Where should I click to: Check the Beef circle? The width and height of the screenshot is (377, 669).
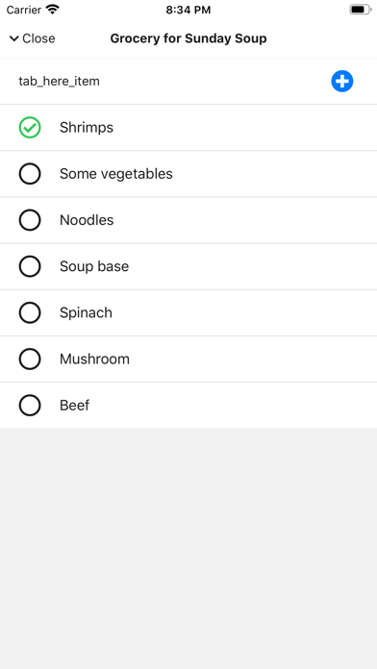pyautogui.click(x=30, y=406)
